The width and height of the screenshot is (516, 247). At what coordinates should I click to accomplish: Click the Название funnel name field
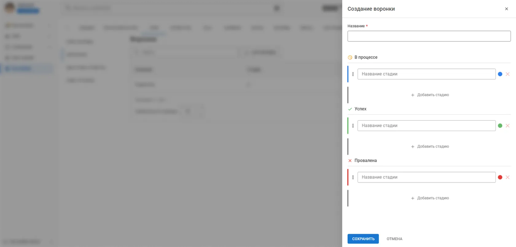coord(429,36)
